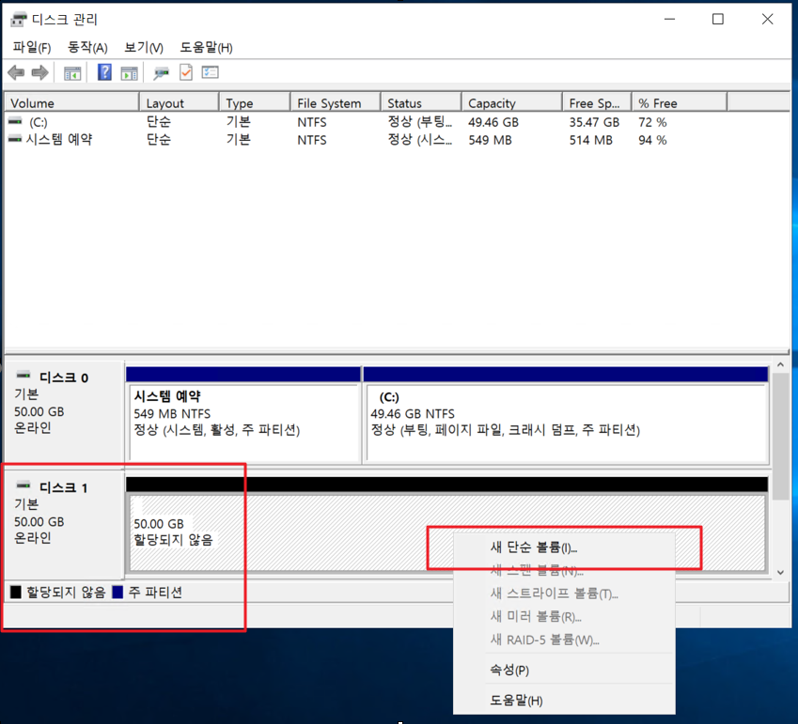Choose 속성(P) from context menu
The width and height of the screenshot is (798, 724).
click(564, 670)
